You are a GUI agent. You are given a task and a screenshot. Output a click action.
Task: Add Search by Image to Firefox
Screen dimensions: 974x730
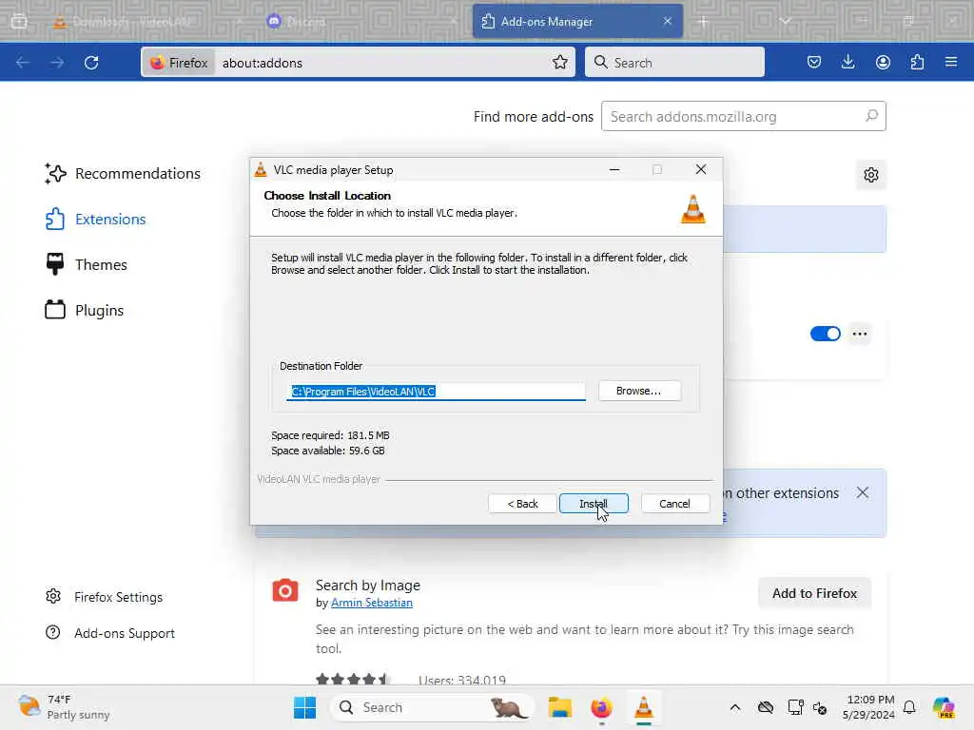tap(814, 593)
